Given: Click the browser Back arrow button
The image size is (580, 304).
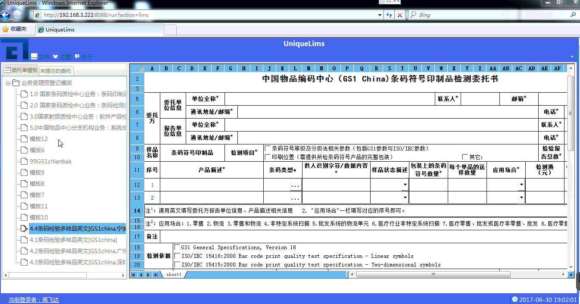Looking at the screenshot, I should (5, 15).
